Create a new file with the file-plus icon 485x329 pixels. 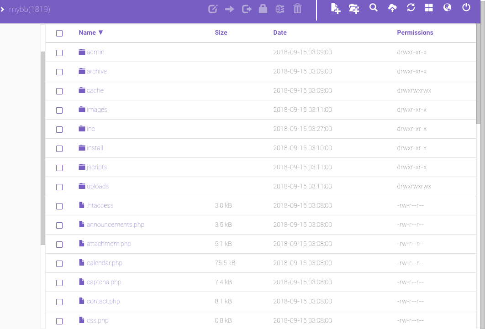click(x=336, y=9)
